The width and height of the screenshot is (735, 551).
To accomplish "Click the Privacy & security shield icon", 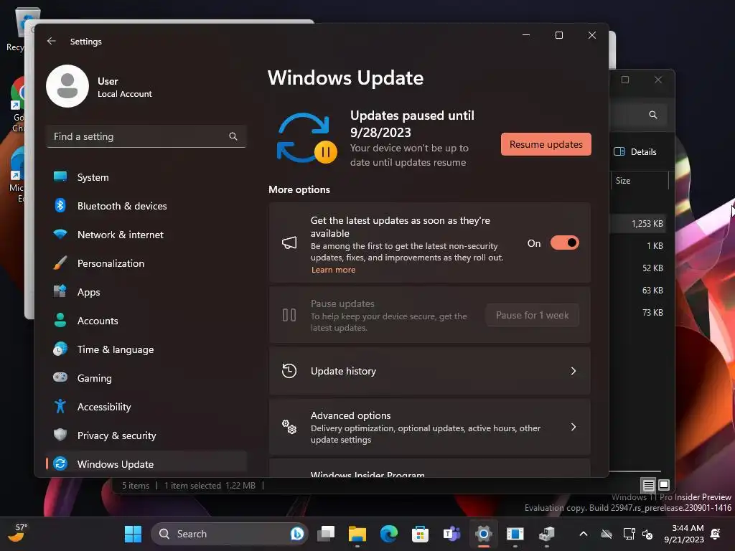I will tap(60, 435).
